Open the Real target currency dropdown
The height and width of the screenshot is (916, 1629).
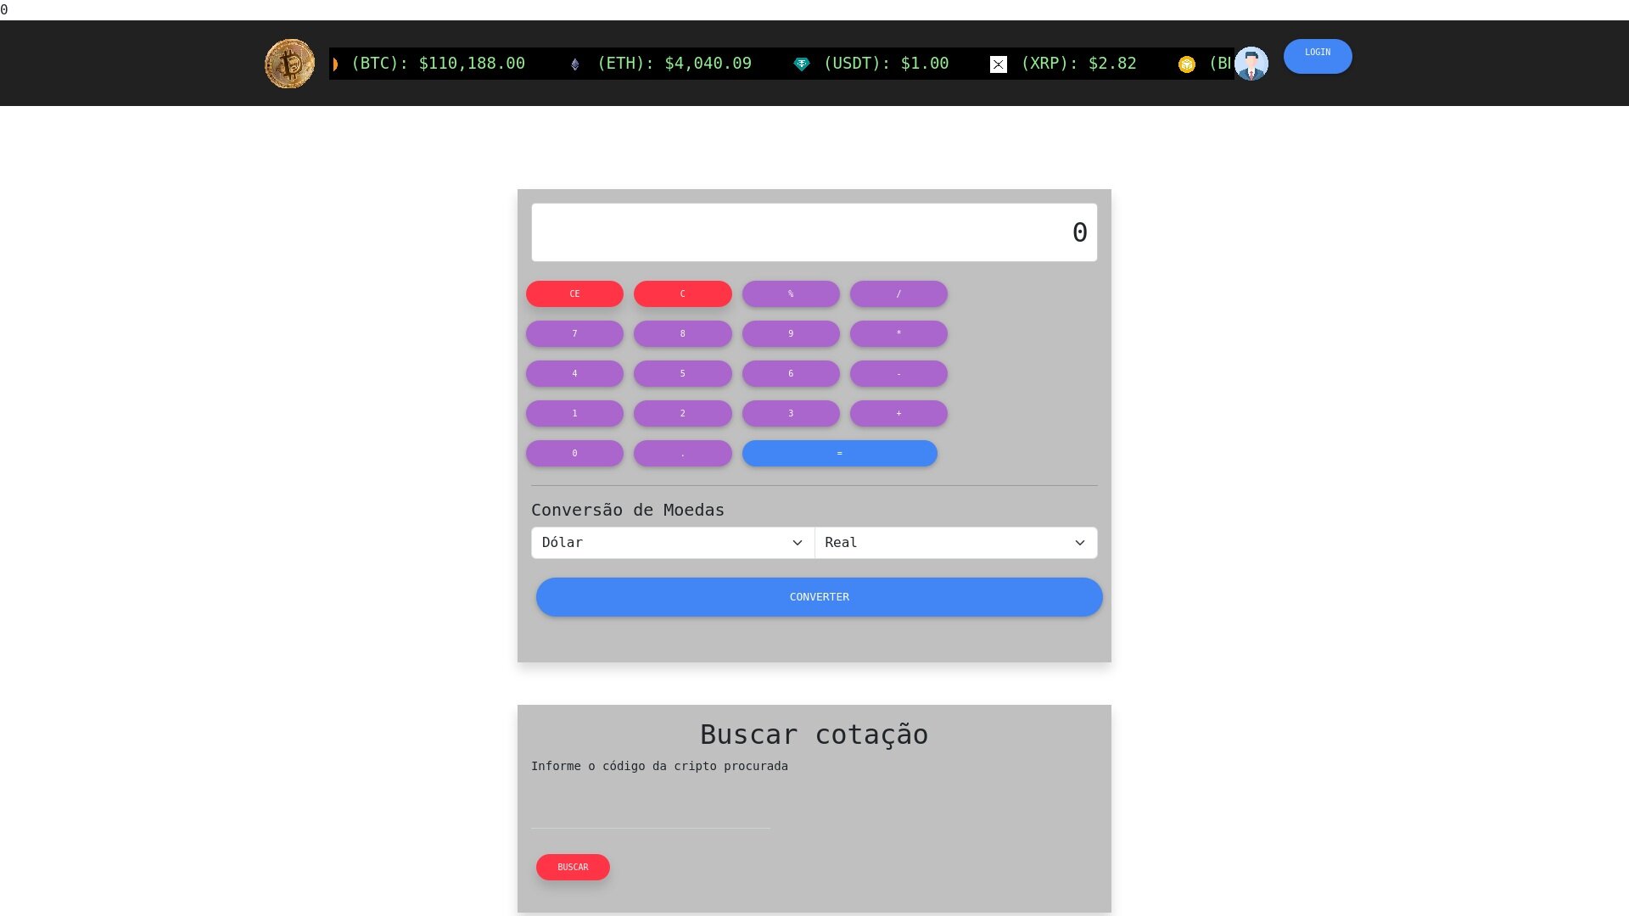(x=955, y=543)
